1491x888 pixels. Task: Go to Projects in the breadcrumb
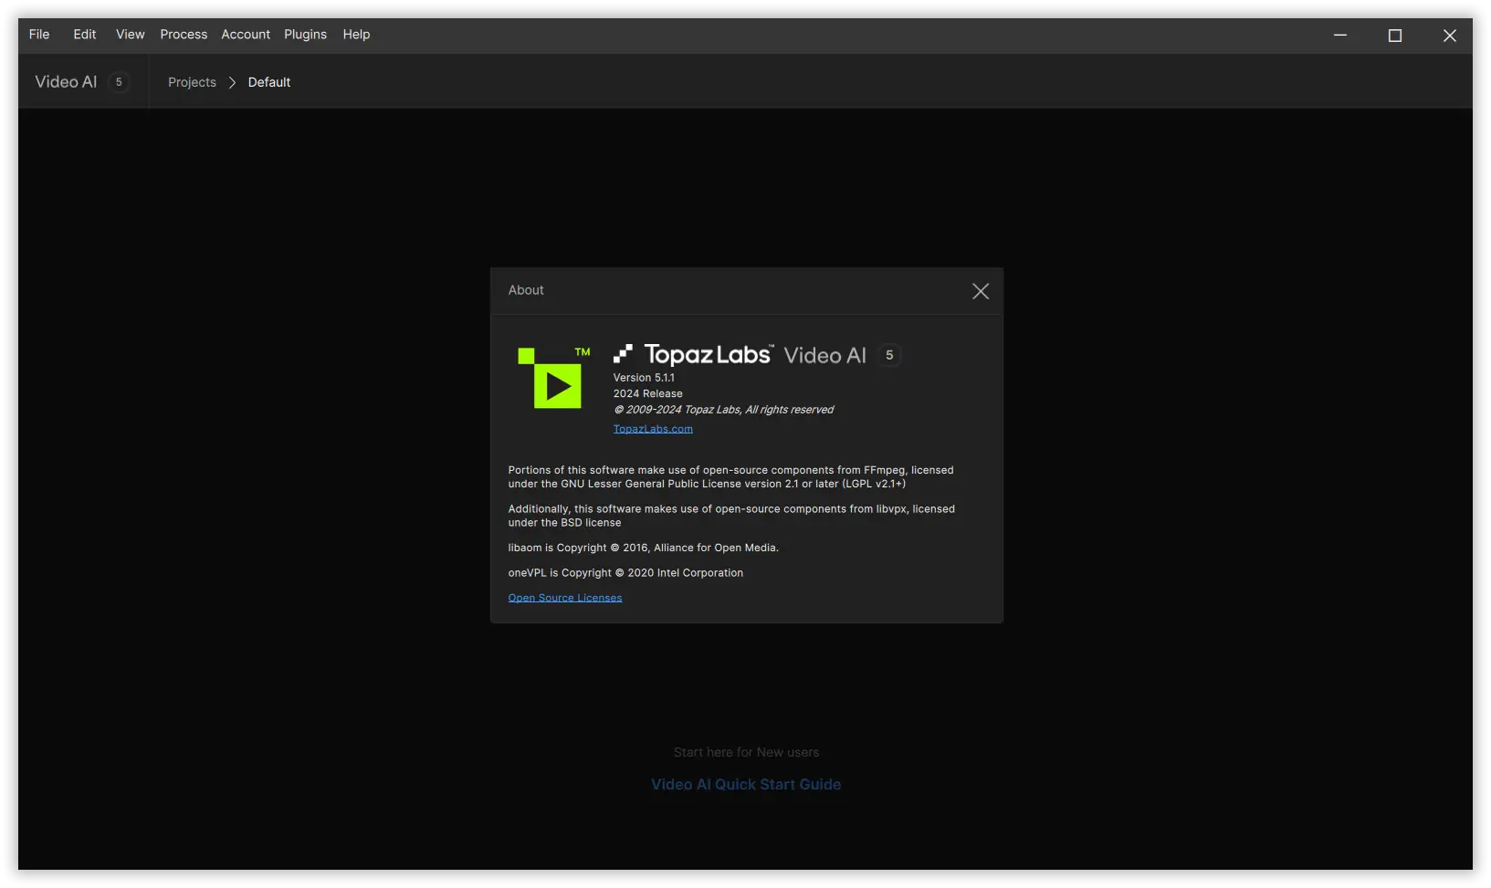(x=192, y=82)
